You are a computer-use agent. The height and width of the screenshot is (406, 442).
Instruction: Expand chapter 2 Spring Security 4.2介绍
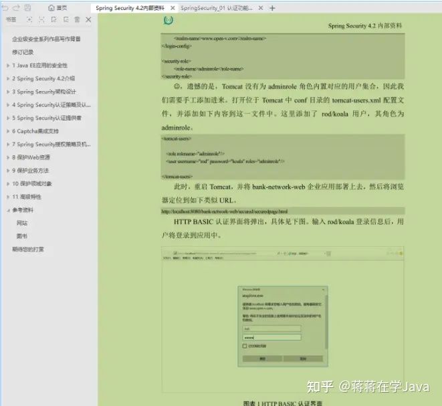click(8, 78)
